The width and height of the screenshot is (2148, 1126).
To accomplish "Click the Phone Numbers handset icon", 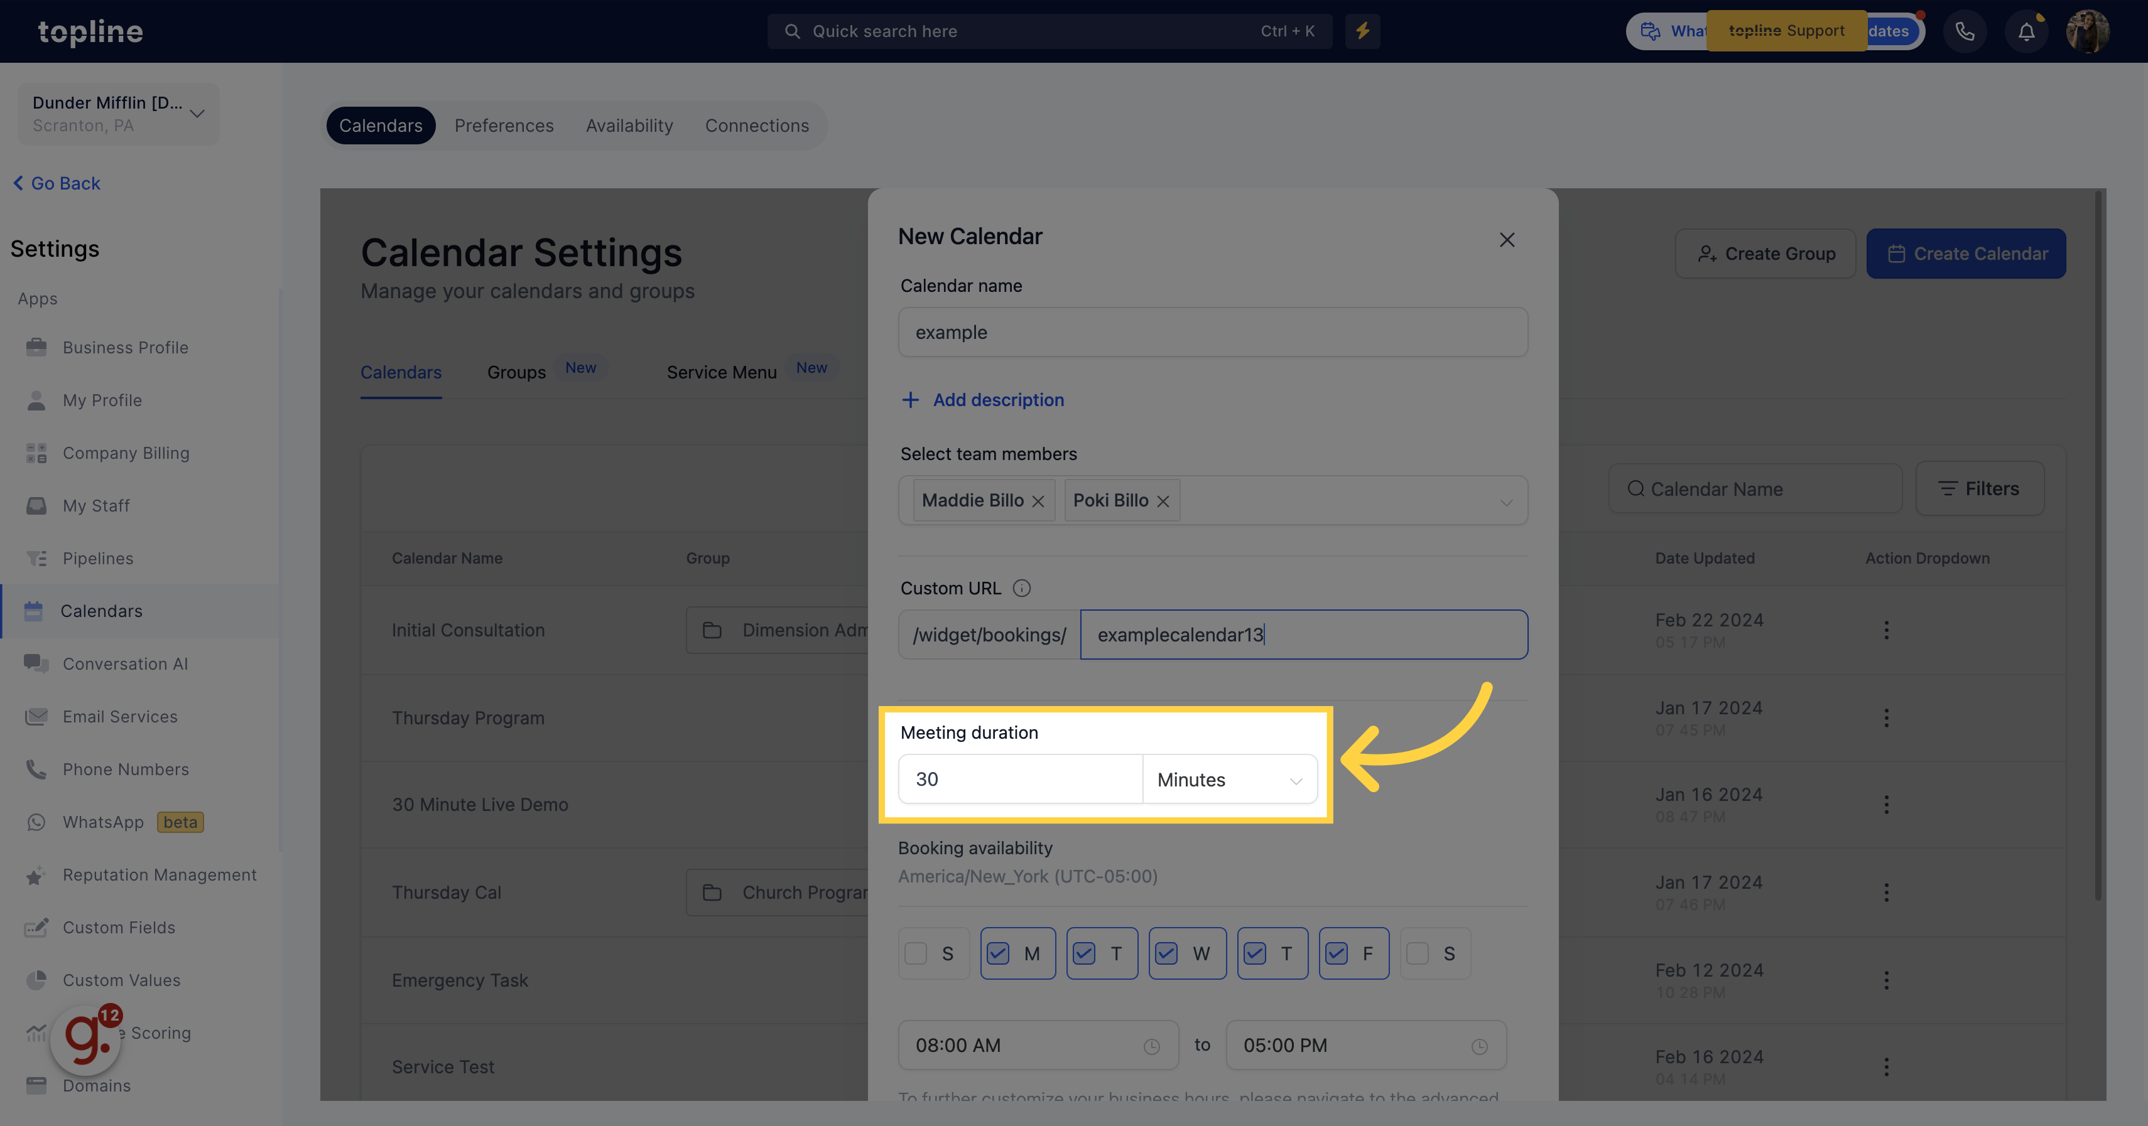I will (x=36, y=769).
